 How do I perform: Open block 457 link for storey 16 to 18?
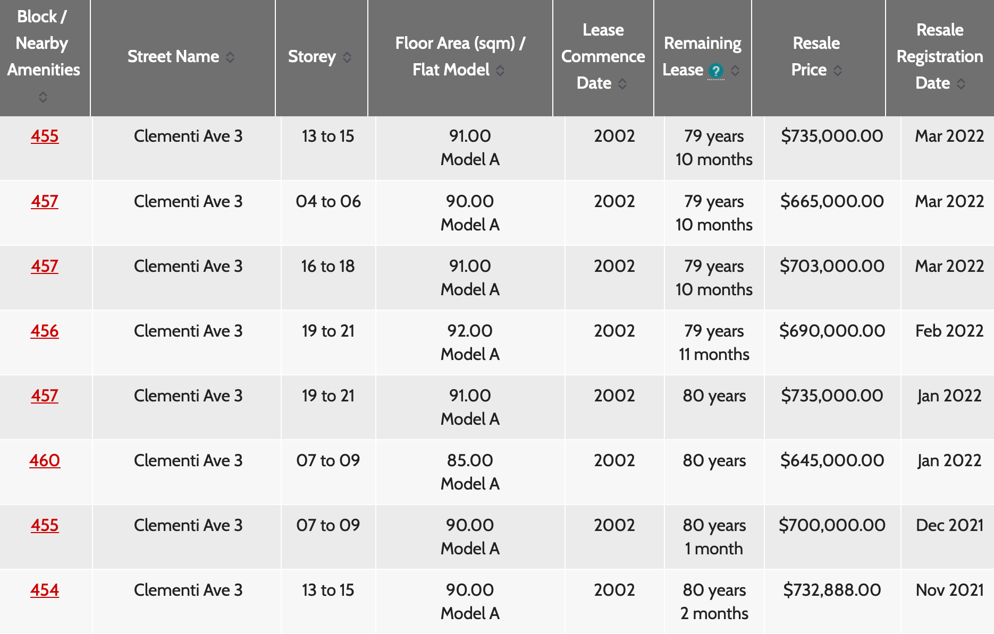pos(45,266)
